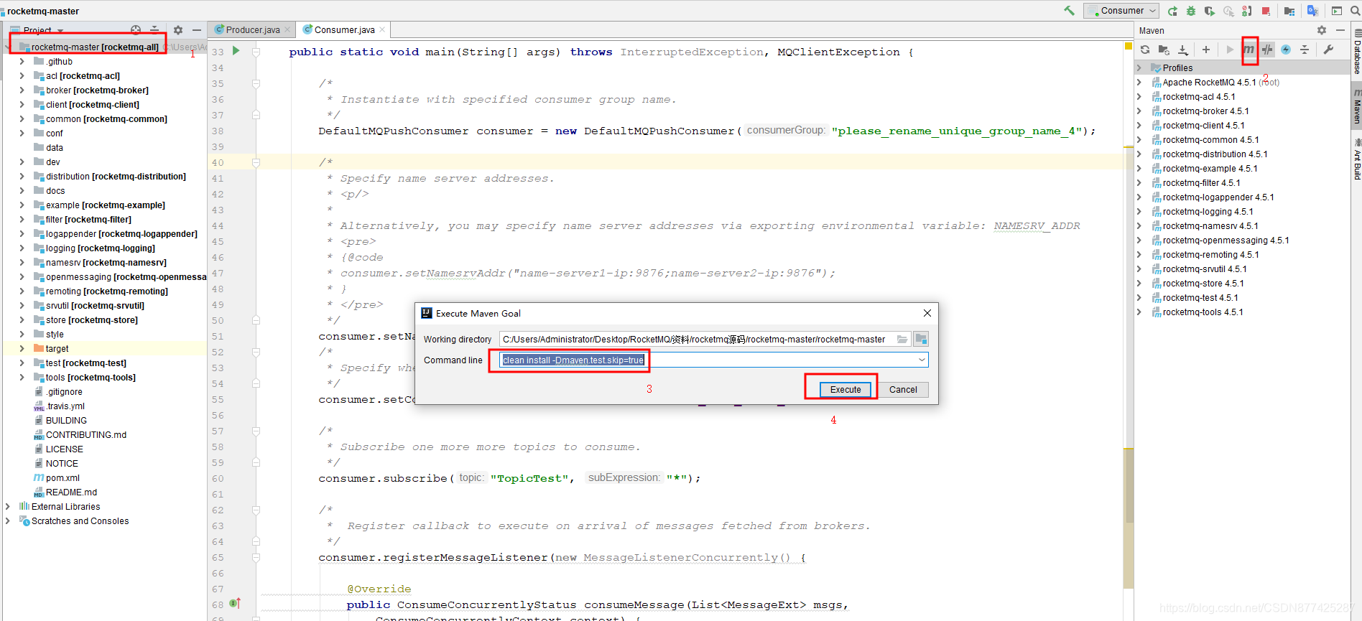Image resolution: width=1362 pixels, height=621 pixels.
Task: Click Execute in the Maven Goal dialog
Action: [846, 389]
